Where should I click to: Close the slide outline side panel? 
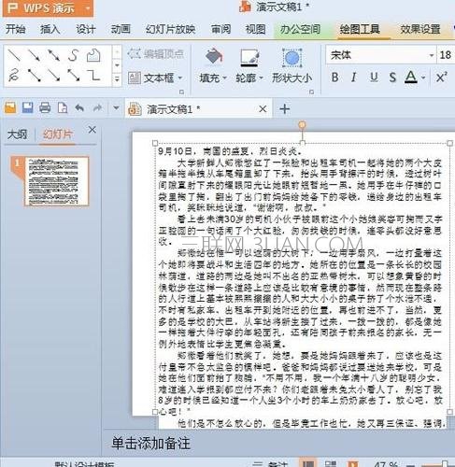[92, 130]
